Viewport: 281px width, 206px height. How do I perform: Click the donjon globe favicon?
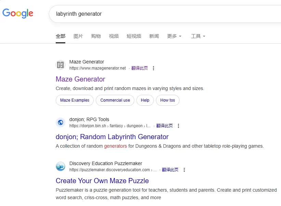click(x=61, y=122)
